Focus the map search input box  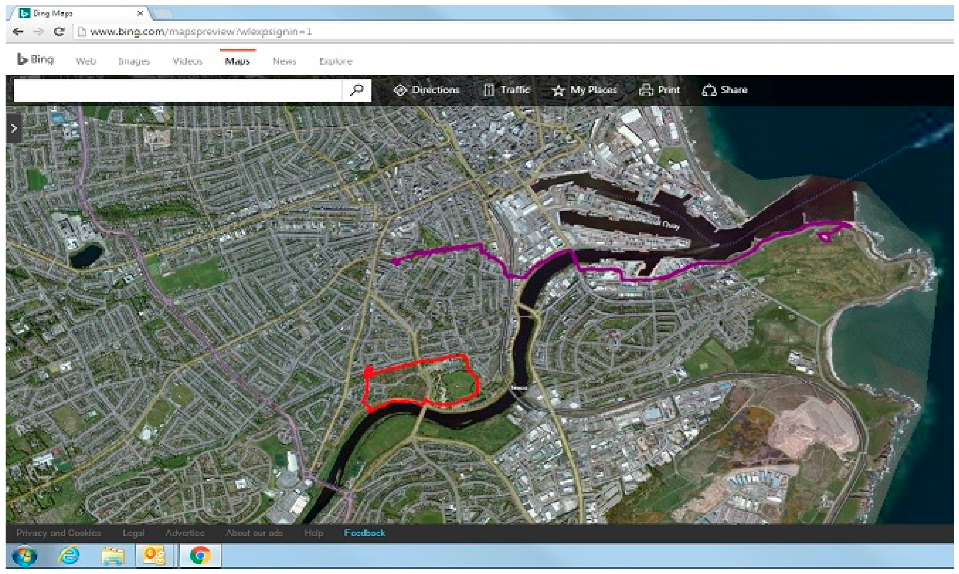(x=178, y=90)
